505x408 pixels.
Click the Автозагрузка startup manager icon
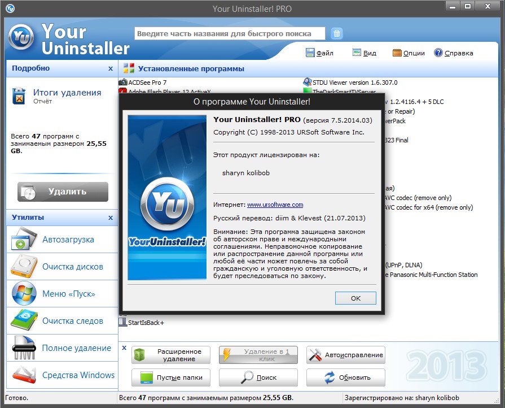23,239
